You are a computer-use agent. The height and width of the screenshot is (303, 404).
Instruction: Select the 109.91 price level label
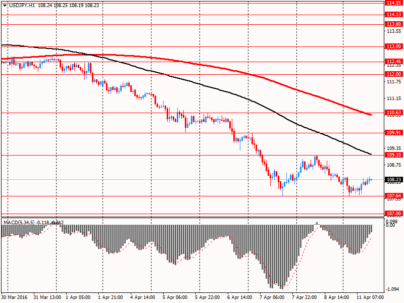(394, 132)
